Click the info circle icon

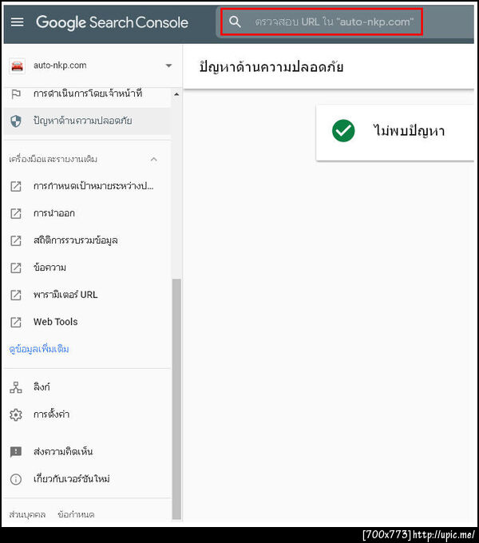coord(16,479)
